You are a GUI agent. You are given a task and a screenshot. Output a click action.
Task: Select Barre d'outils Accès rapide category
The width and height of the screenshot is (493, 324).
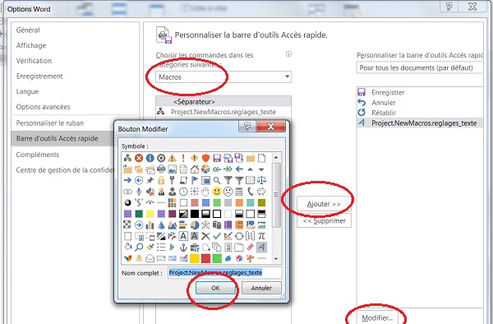pos(62,138)
